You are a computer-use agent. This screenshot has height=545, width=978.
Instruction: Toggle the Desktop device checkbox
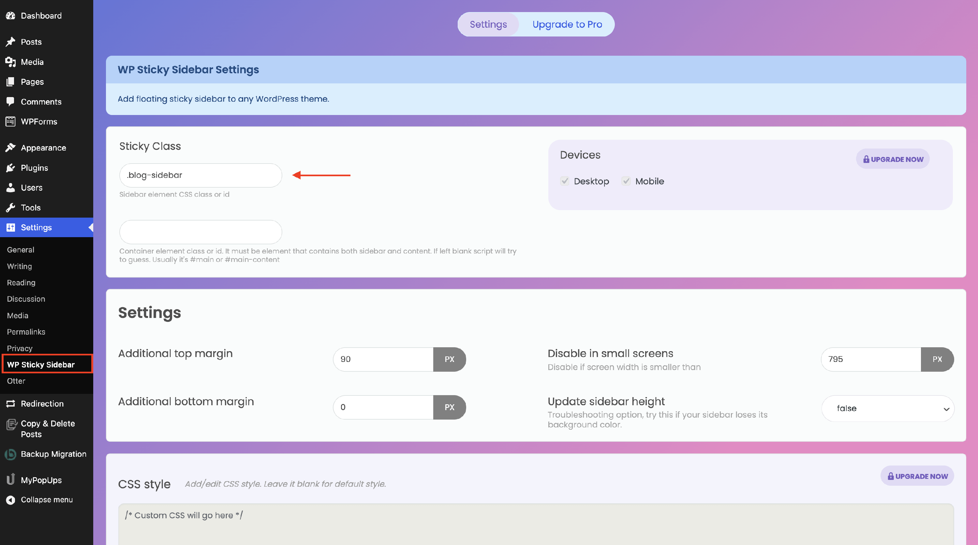point(565,181)
